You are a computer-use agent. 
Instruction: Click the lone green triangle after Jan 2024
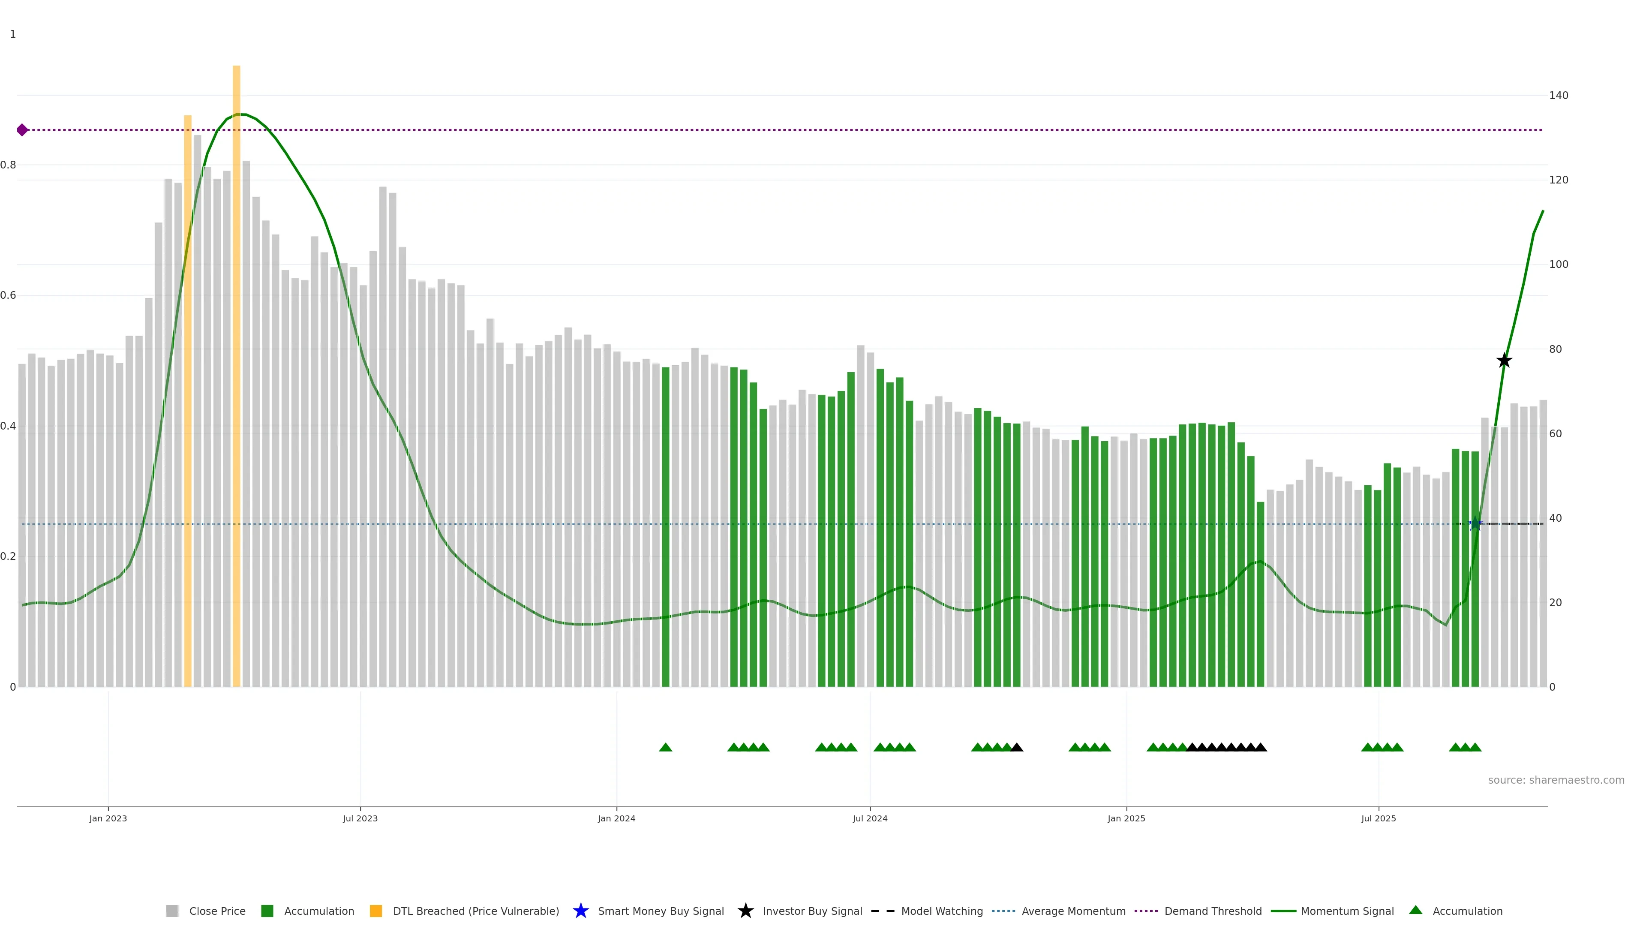coord(665,747)
